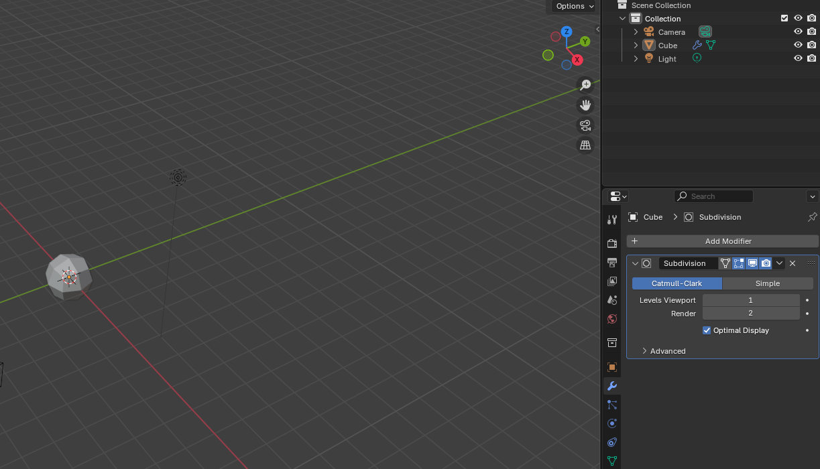Hide the Cube in viewport via eye
This screenshot has height=469, width=820.
[x=798, y=45]
